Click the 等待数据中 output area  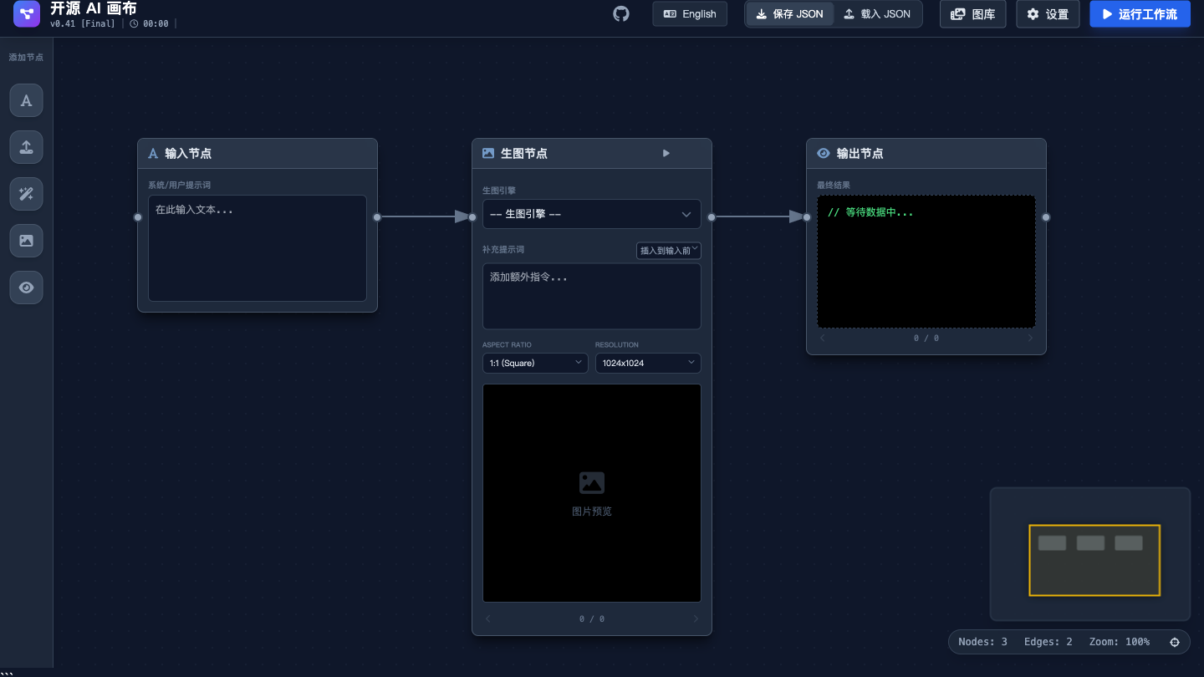click(926, 262)
